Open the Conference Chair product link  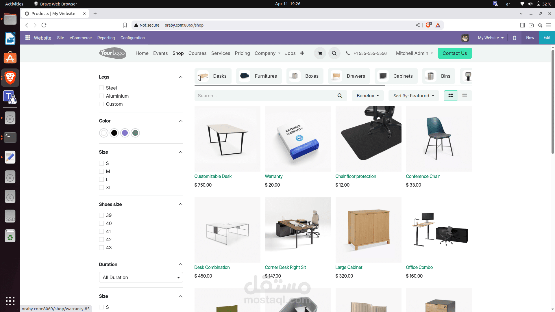click(x=423, y=176)
